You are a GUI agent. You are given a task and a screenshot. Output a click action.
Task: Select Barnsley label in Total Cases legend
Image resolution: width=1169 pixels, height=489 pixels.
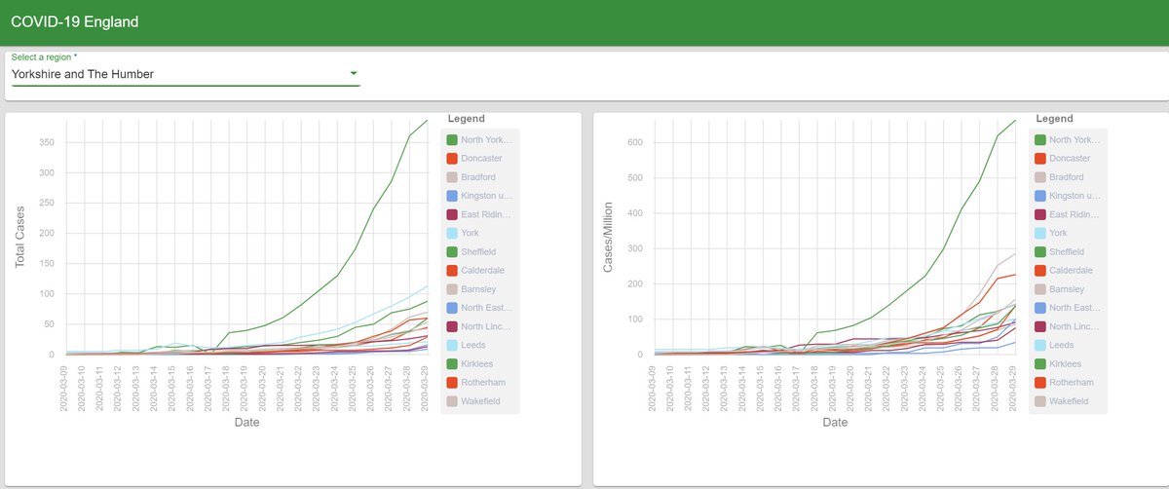480,289
